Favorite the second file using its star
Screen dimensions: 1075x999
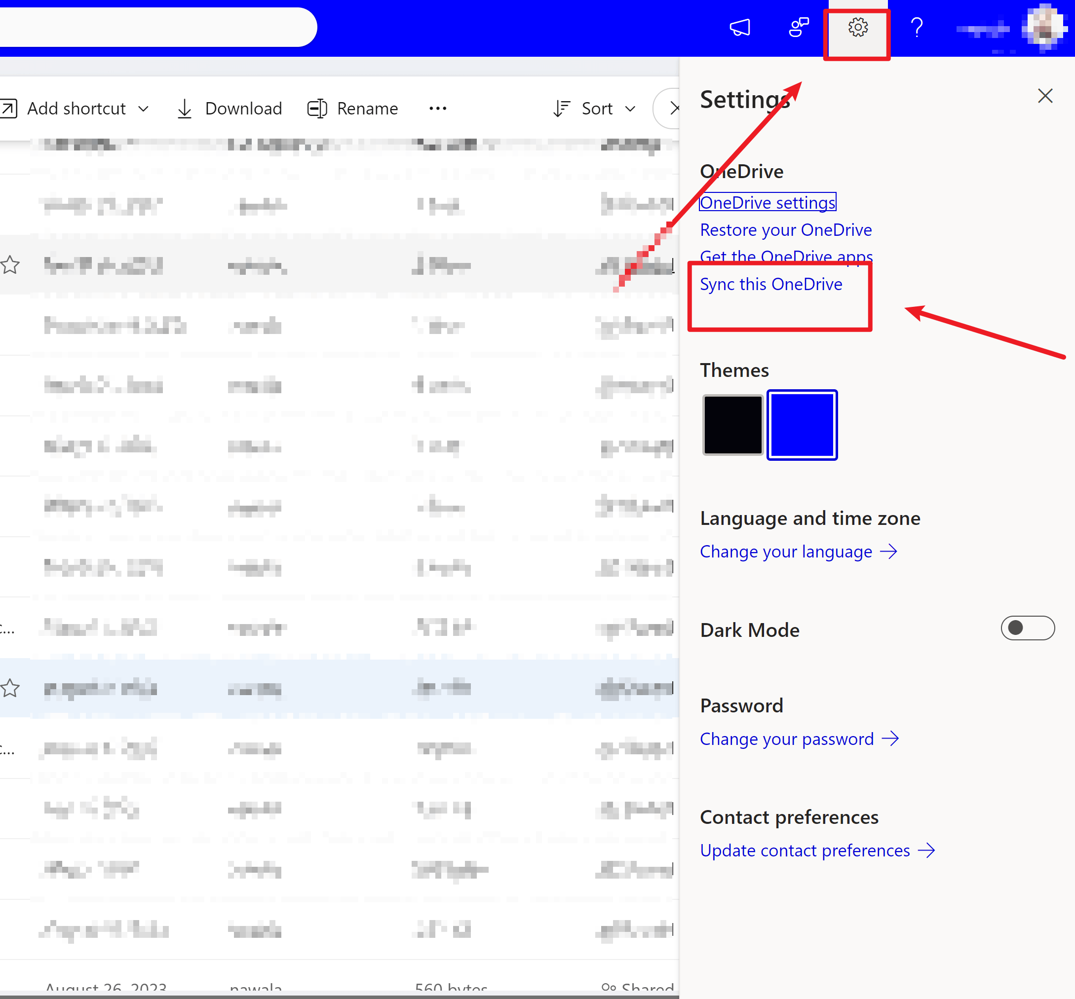pos(10,265)
